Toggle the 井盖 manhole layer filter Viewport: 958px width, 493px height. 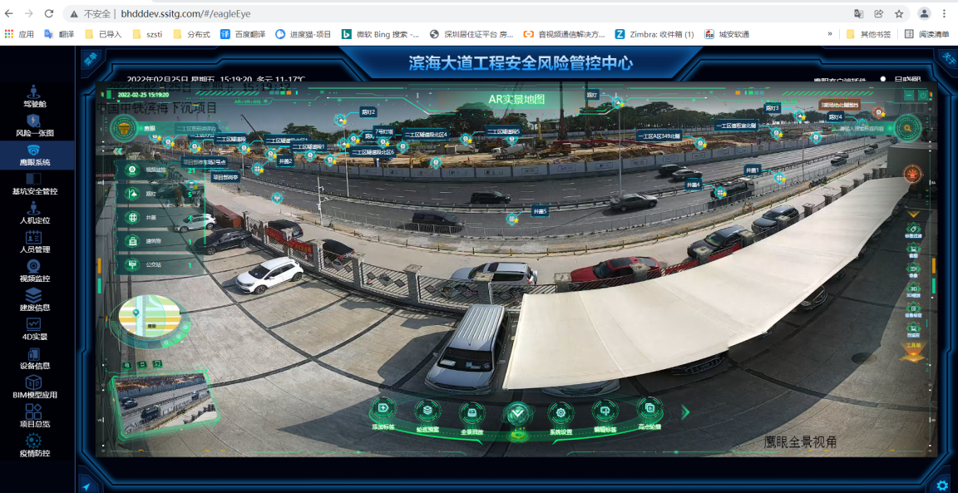(131, 218)
